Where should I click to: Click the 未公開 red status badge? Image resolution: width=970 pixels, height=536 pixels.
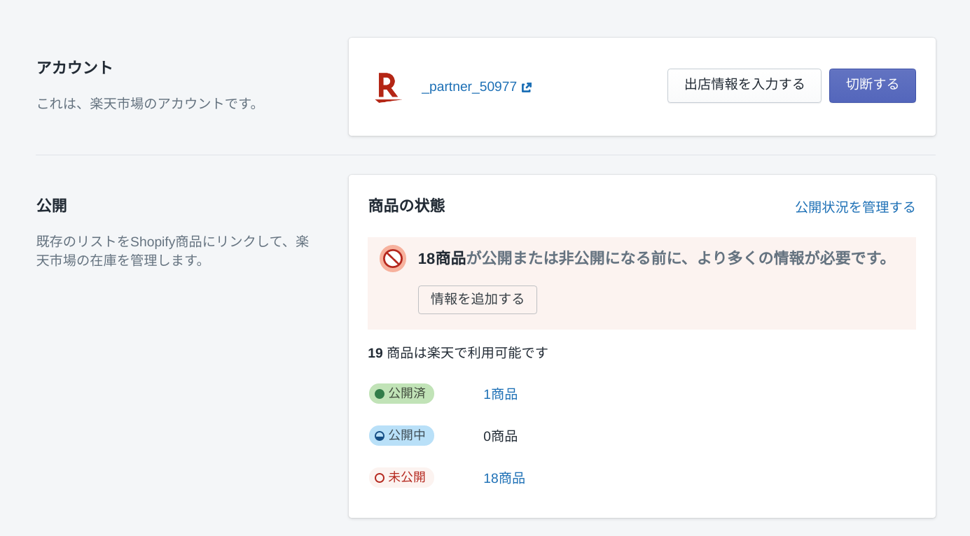[x=401, y=477]
